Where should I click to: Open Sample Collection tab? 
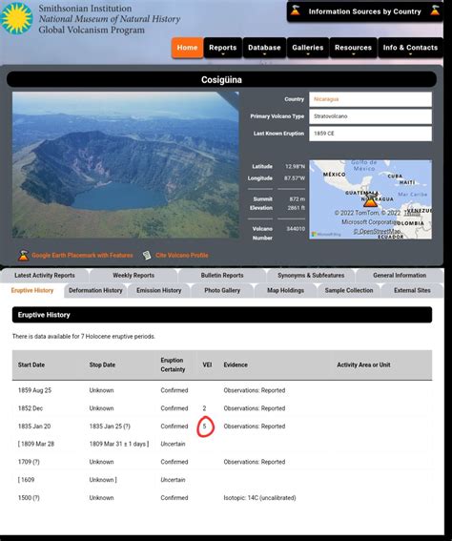pyautogui.click(x=349, y=290)
